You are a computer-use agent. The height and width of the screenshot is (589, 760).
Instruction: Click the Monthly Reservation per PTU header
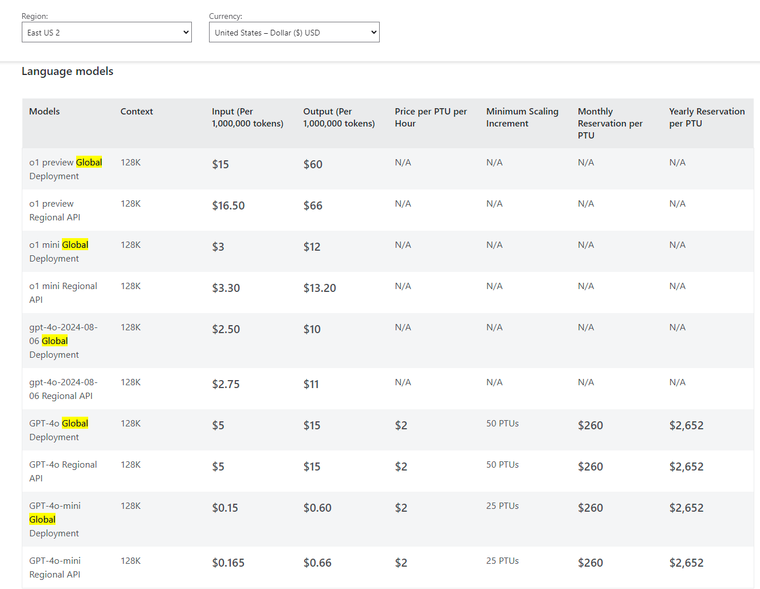point(610,123)
